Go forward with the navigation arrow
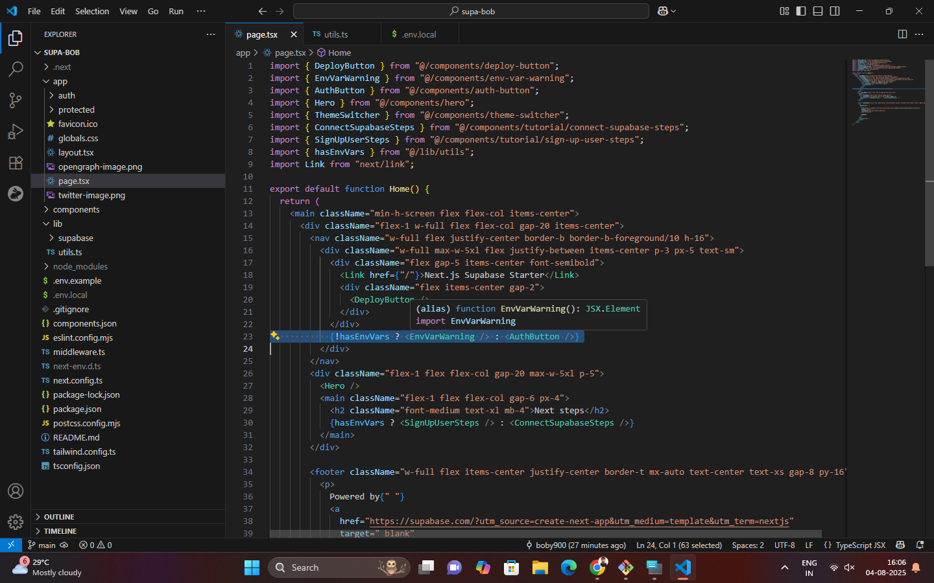The image size is (934, 583). pyautogui.click(x=280, y=11)
